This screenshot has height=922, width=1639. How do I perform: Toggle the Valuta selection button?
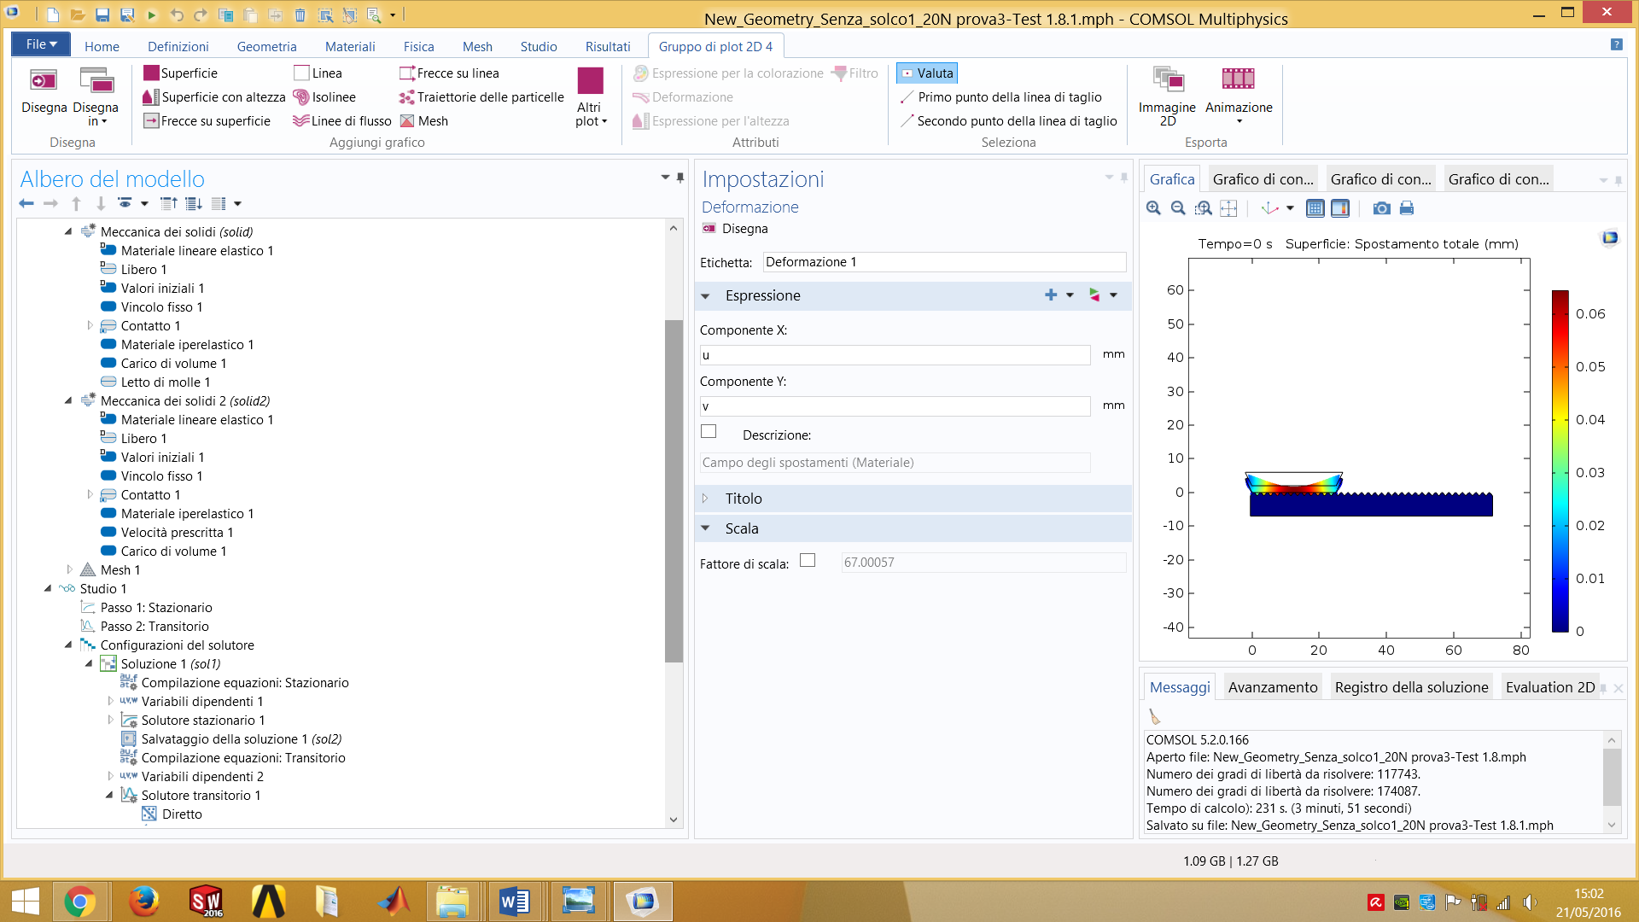[x=927, y=73]
